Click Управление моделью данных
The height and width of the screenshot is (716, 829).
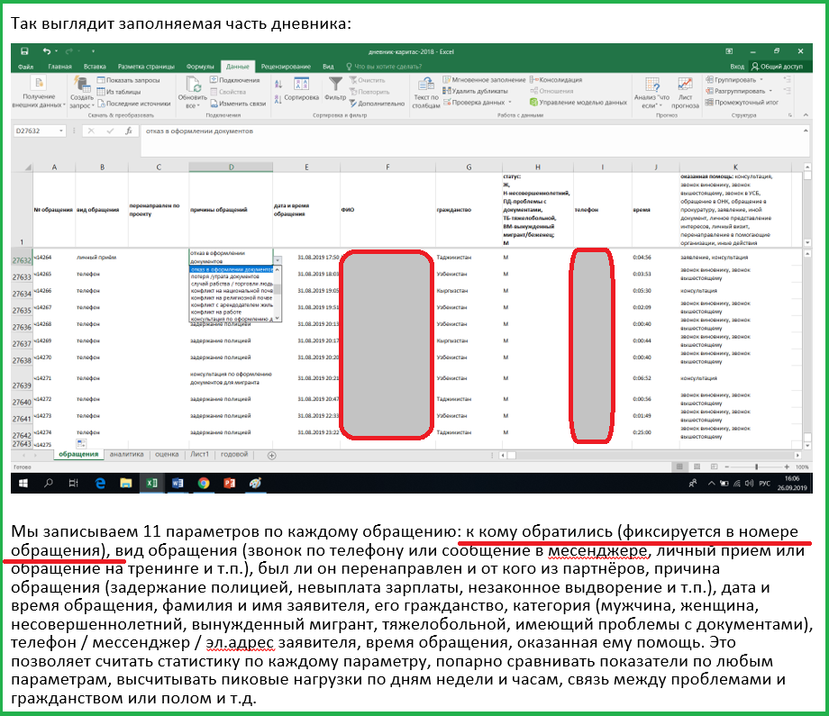click(x=578, y=103)
